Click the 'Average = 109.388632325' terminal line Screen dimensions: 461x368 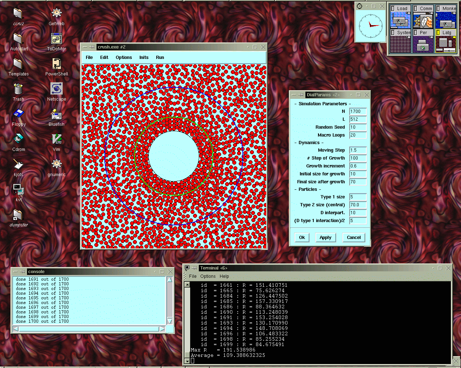[228, 355]
